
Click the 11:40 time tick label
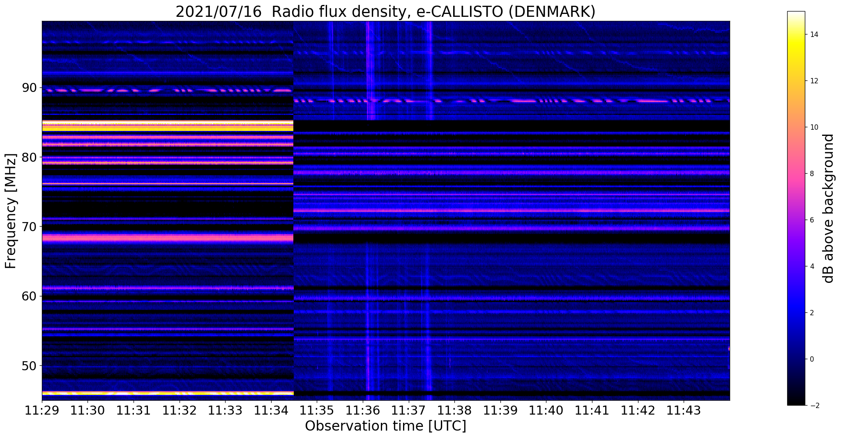[x=546, y=410]
